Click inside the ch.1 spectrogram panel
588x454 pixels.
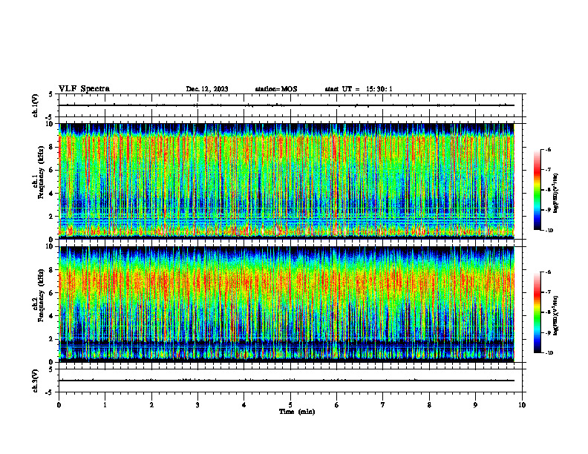(x=287, y=181)
